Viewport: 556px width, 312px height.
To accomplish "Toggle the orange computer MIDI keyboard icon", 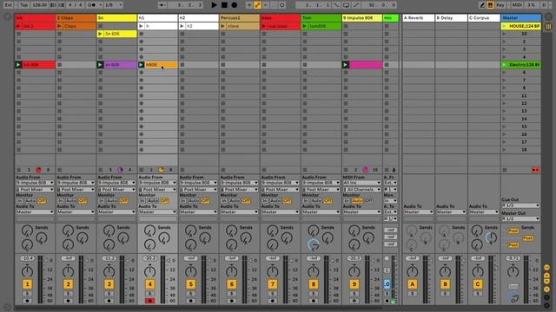I will pyautogui.click(x=490, y=5).
